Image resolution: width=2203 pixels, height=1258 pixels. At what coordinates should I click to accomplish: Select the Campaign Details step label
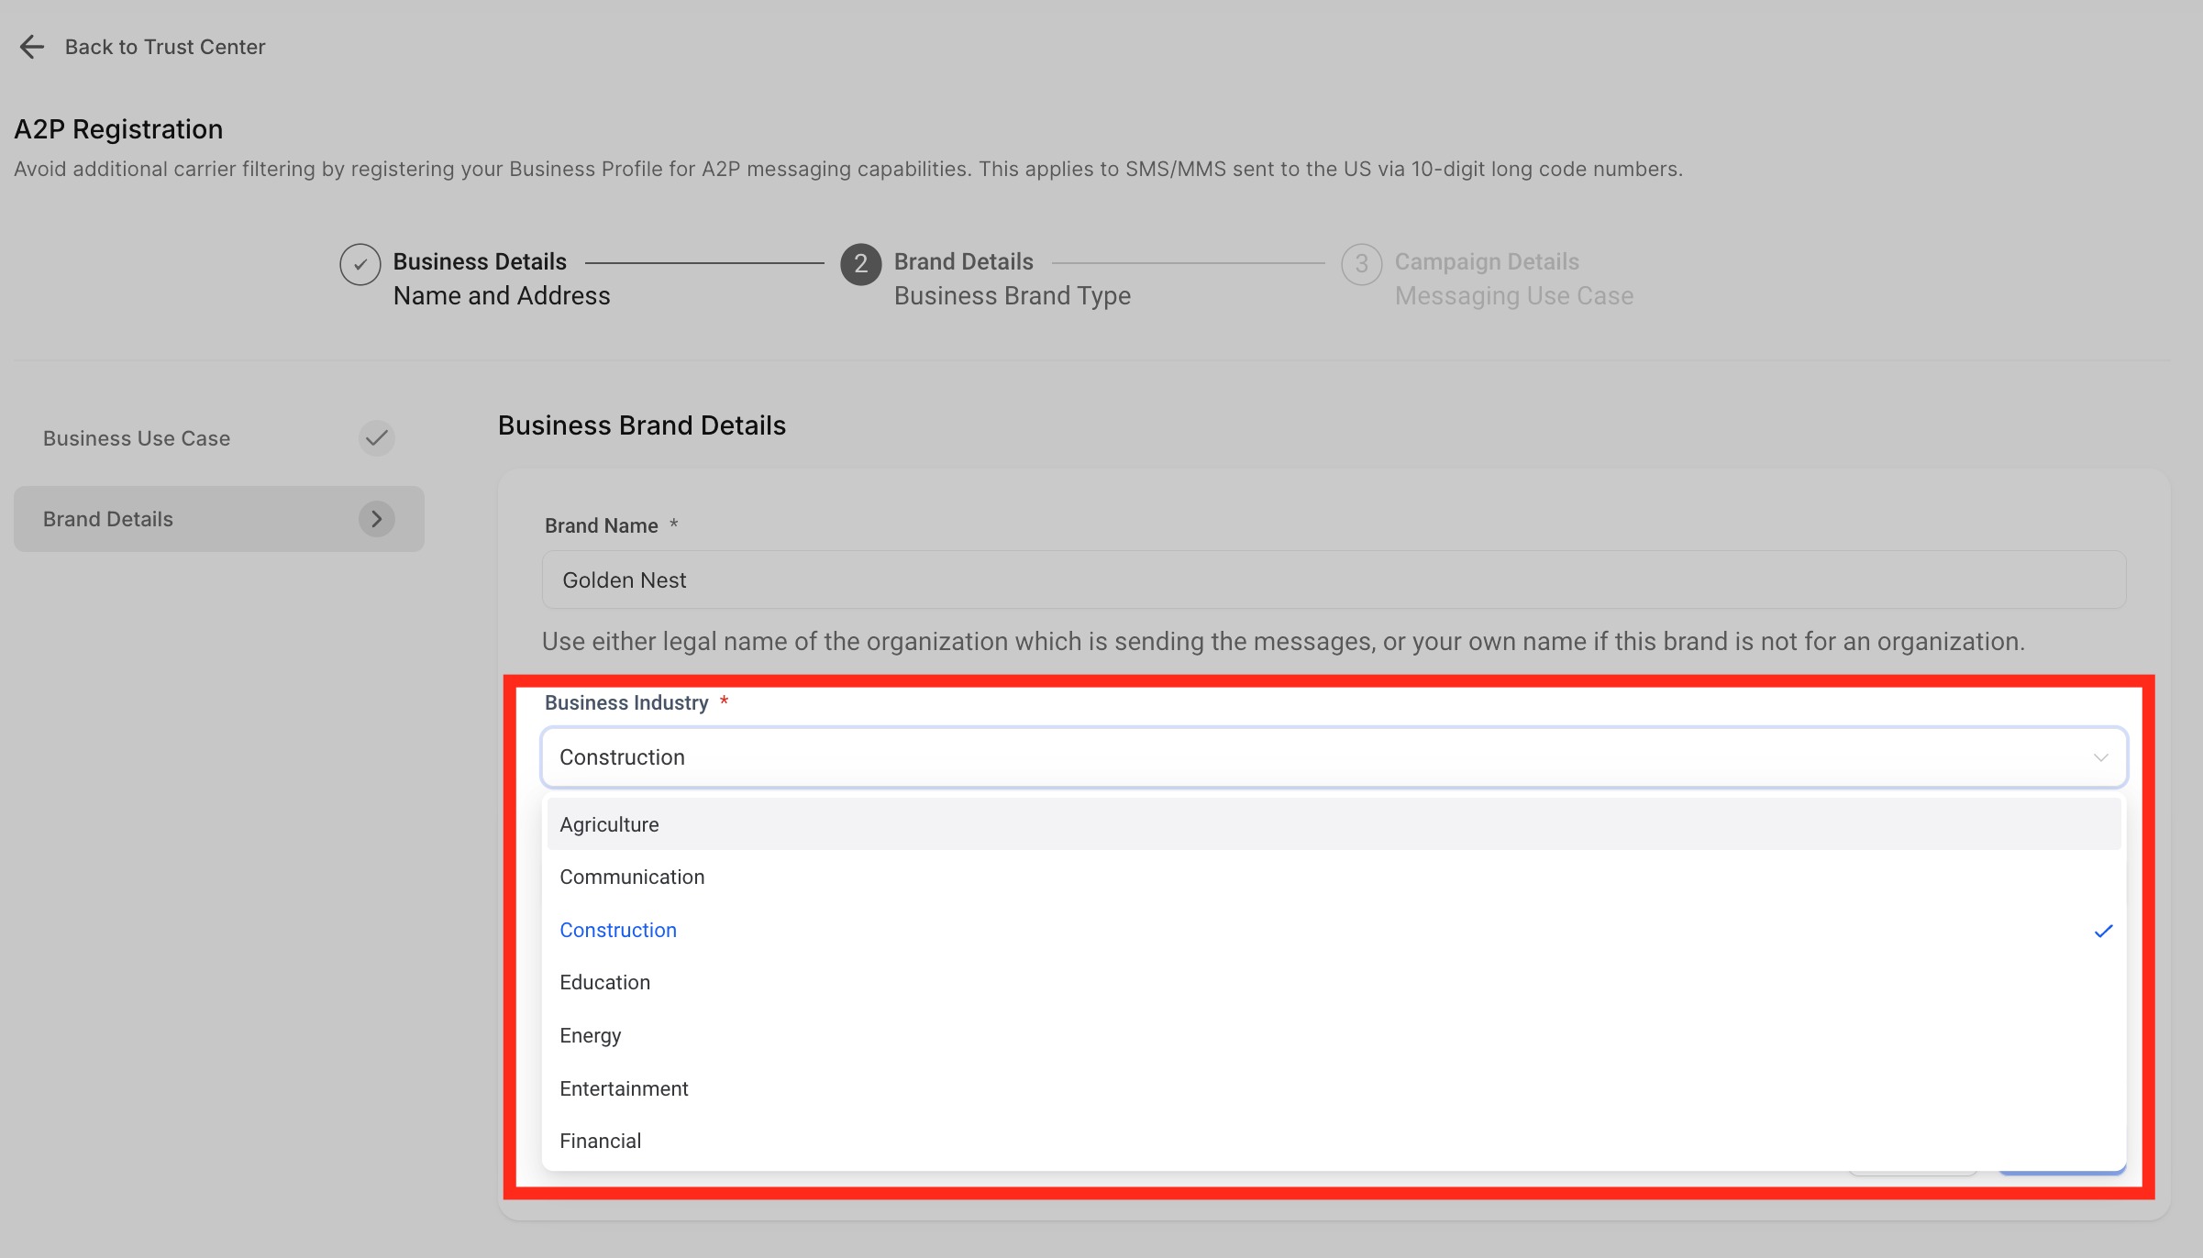click(1487, 261)
